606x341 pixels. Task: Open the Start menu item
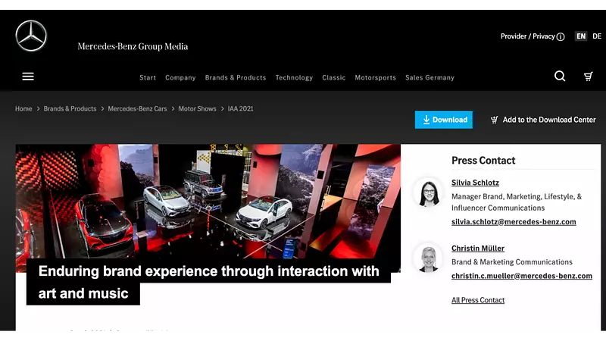pos(148,78)
